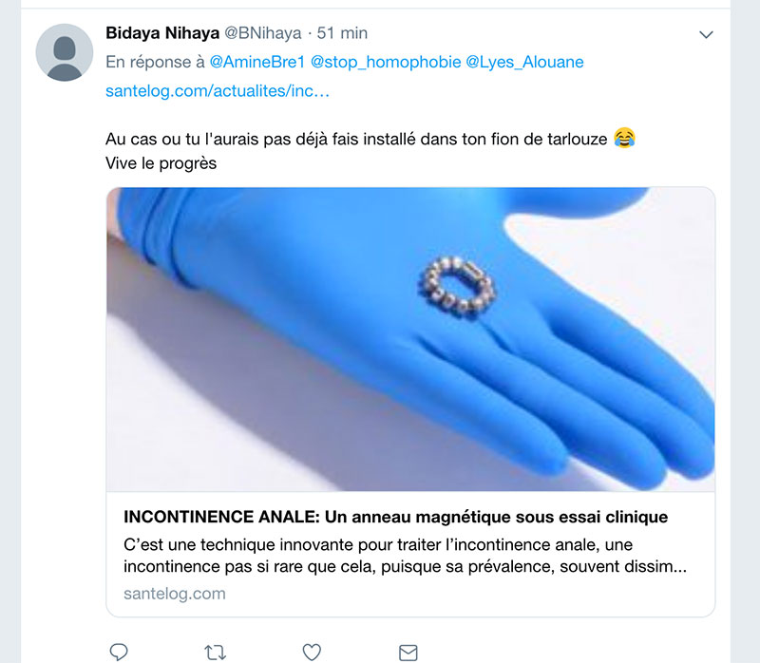Click the blue glove article image
The image size is (760, 663).
[410, 339]
